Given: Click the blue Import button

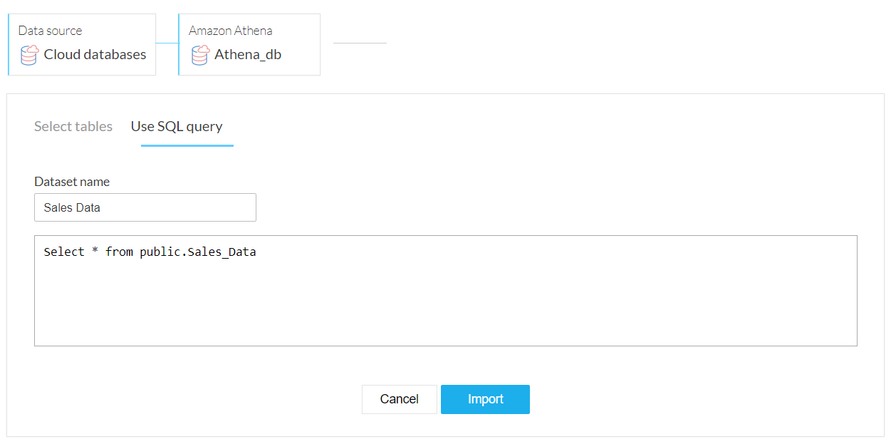Looking at the screenshot, I should tap(485, 399).
